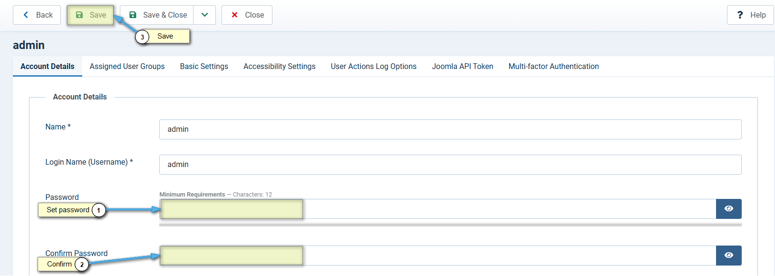Click Save & Close button
This screenshot has width=775, height=276.
point(157,15)
